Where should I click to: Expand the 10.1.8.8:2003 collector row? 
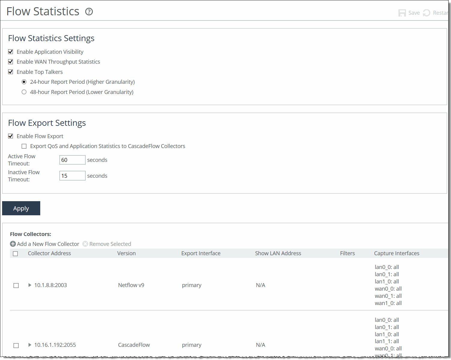[30, 285]
